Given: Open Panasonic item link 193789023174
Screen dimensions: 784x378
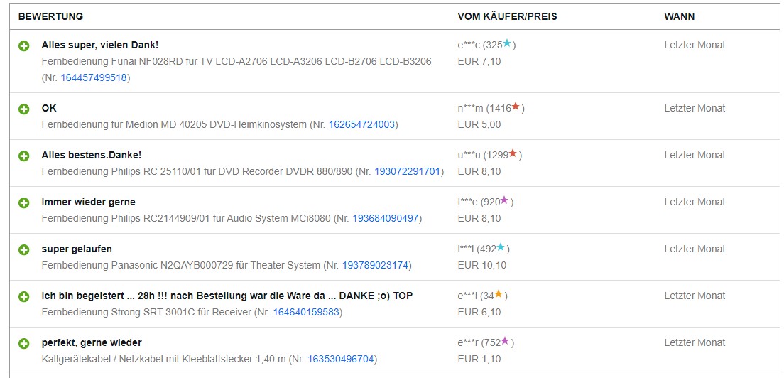Looking at the screenshot, I should click(x=375, y=266).
